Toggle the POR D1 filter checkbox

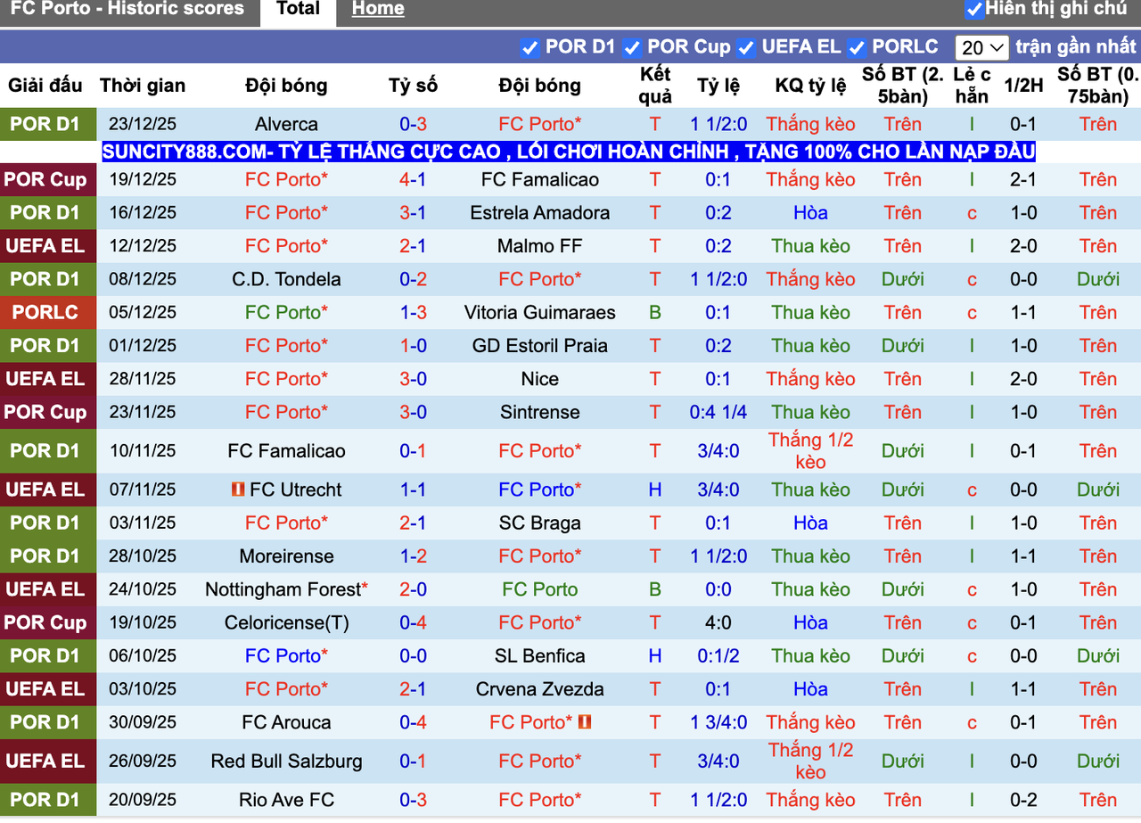tap(529, 47)
